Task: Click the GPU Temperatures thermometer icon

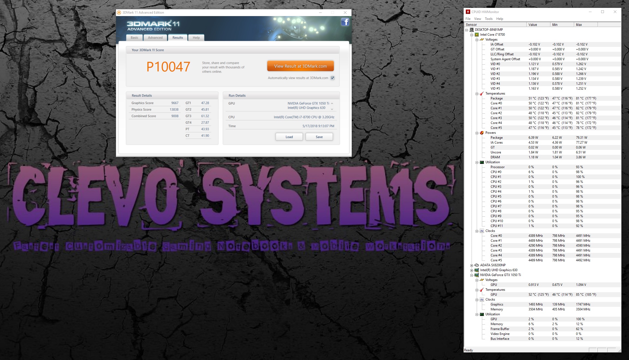Action: pos(482,290)
